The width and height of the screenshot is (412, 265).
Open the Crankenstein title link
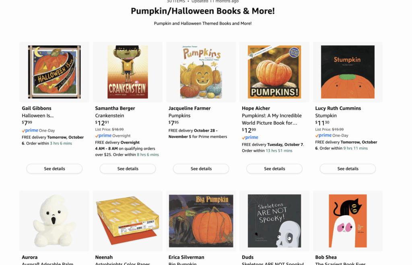tap(109, 116)
